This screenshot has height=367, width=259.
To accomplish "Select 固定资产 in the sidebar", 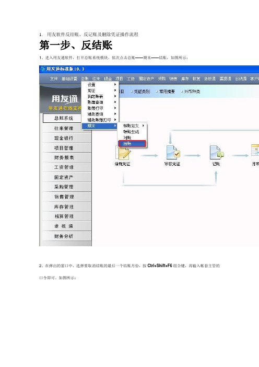I will [67, 177].
